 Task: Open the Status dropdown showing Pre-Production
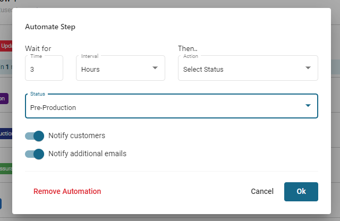tap(172, 106)
